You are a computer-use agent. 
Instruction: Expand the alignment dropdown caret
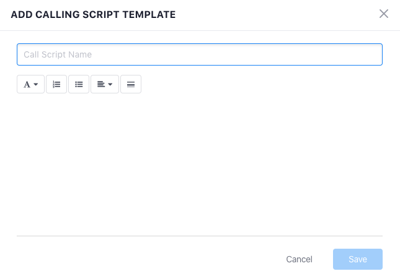(x=110, y=85)
